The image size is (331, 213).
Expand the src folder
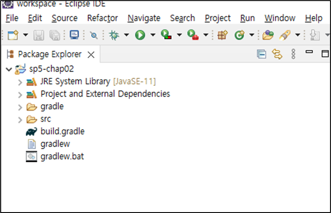(20, 120)
